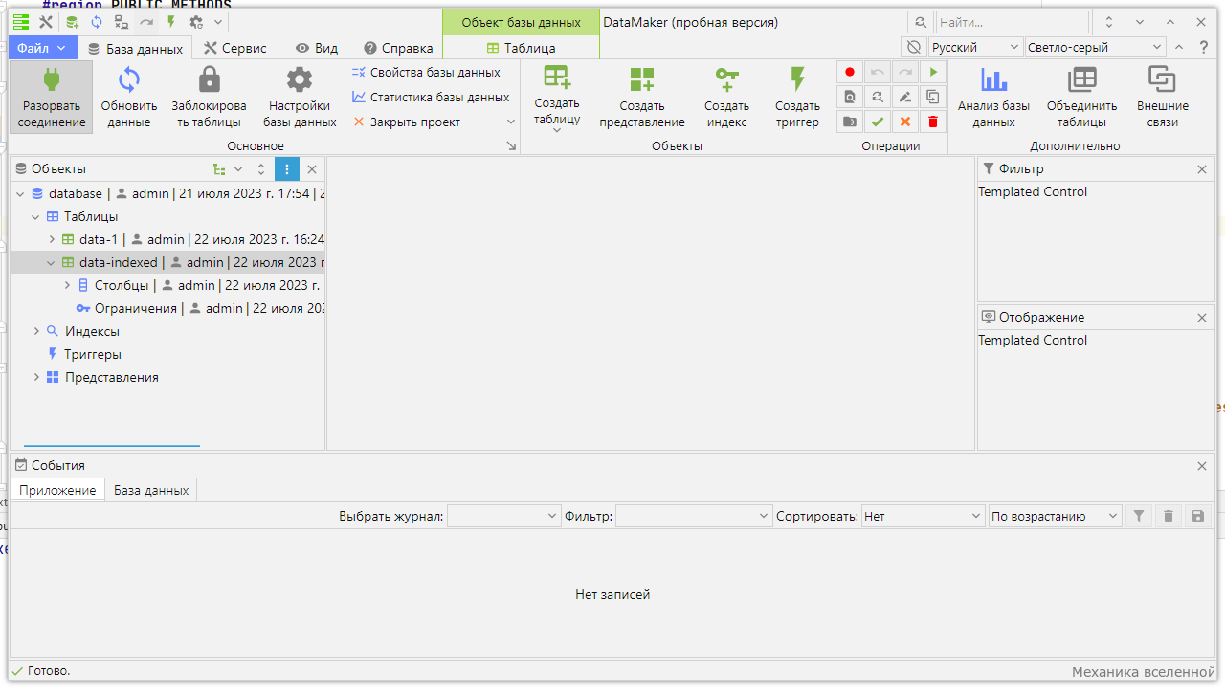Open the Светло-серый theme dropdown
1225x689 pixels.
(1095, 47)
